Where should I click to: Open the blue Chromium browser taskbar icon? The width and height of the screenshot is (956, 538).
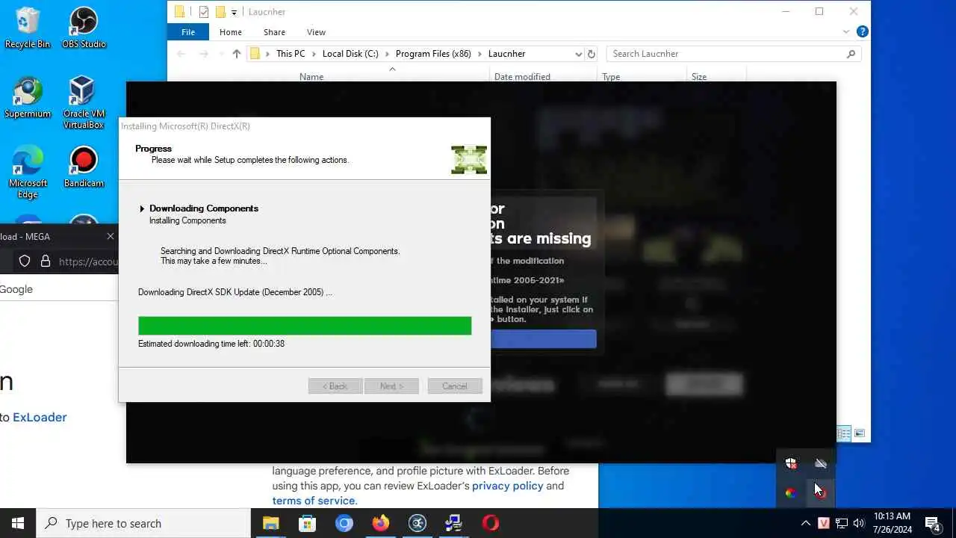coord(344,523)
